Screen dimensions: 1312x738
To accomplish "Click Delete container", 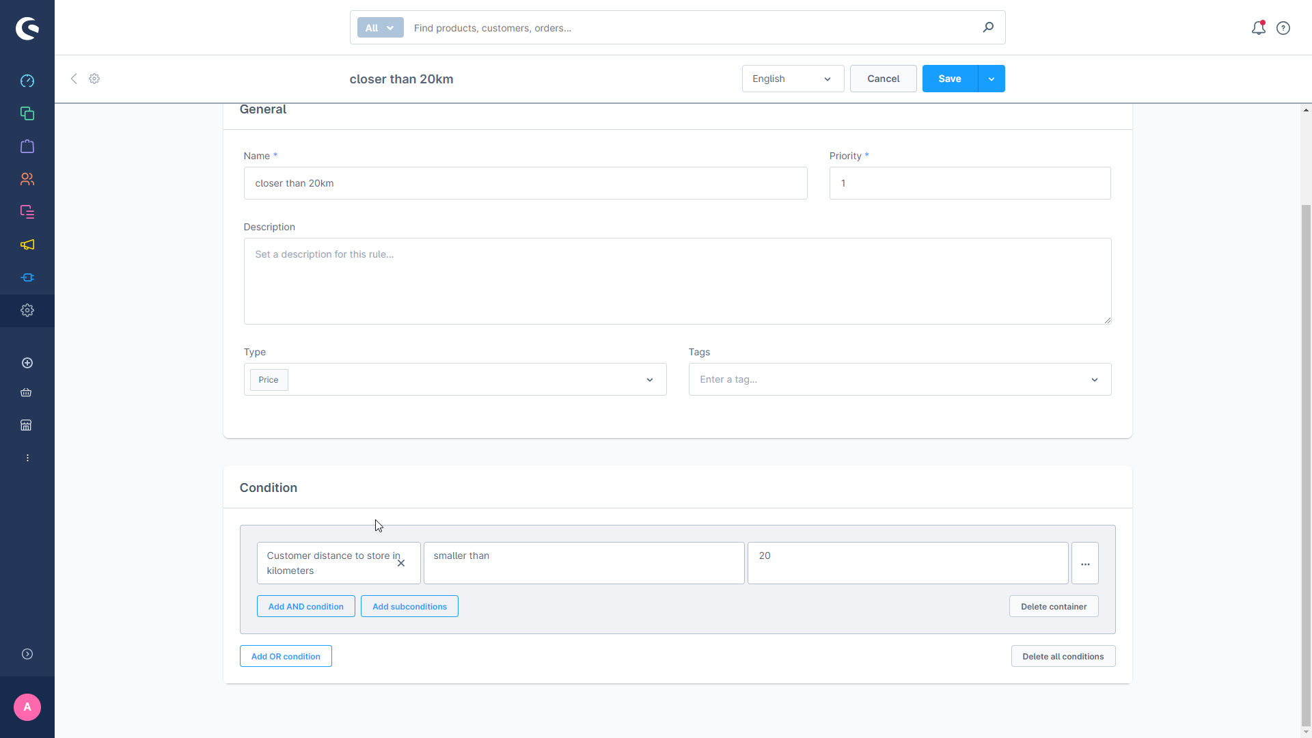I will click(1054, 606).
